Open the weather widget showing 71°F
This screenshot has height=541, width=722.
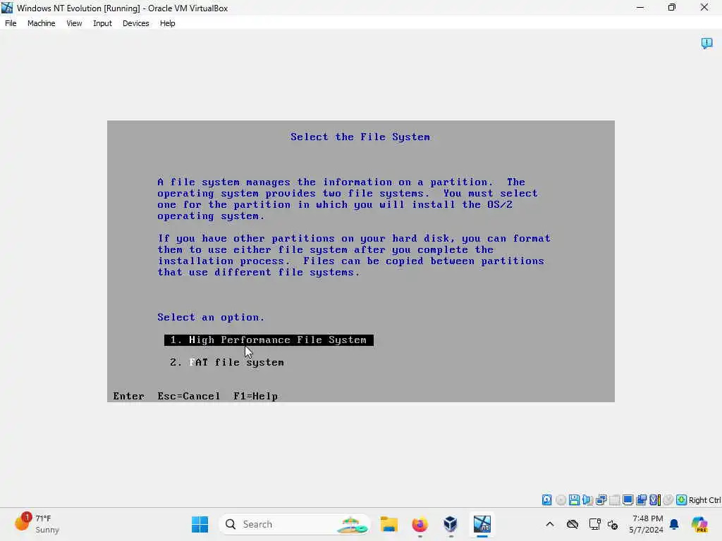click(x=37, y=524)
